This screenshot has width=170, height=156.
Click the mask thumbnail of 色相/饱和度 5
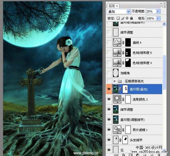pyautogui.click(x=128, y=53)
